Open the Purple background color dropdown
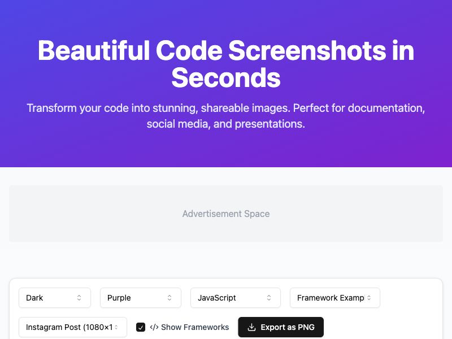Viewport: 452px width, 339px height. [141, 298]
